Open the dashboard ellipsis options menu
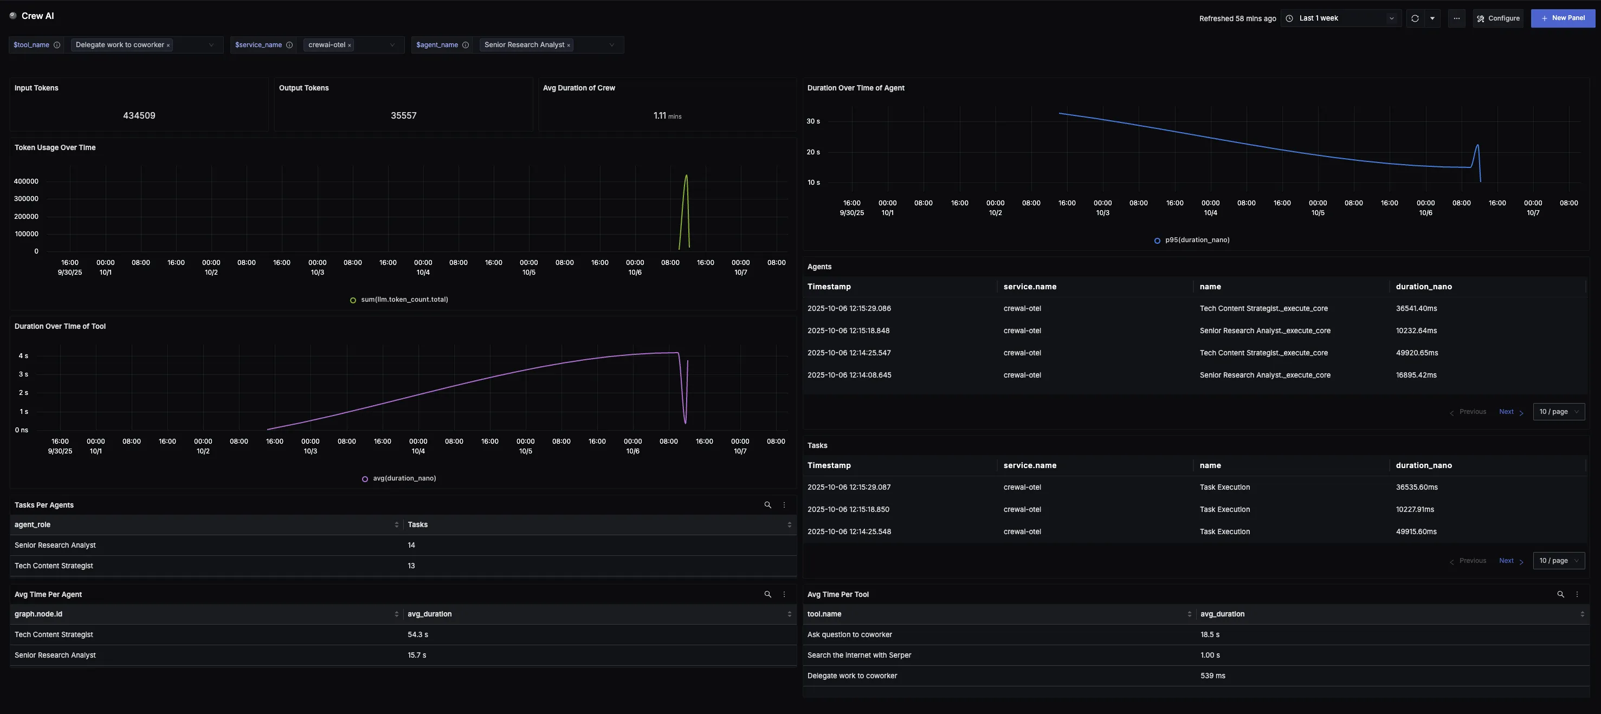1601x714 pixels. coord(1456,18)
